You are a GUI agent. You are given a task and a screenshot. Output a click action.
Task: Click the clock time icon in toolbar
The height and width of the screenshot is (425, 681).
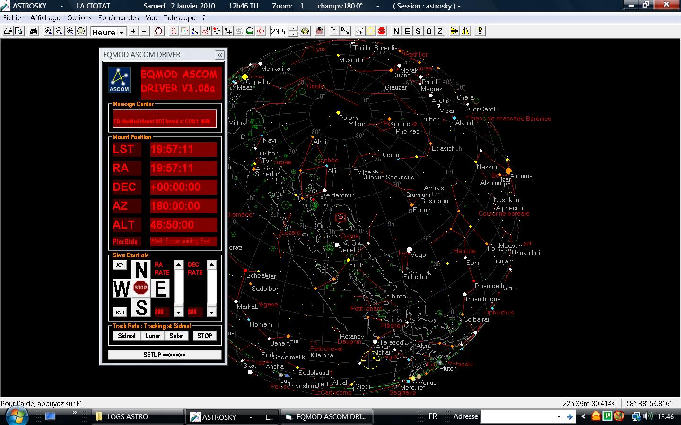tap(159, 31)
